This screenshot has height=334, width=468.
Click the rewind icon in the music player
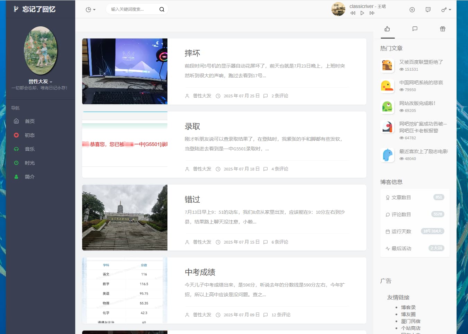coord(353,13)
